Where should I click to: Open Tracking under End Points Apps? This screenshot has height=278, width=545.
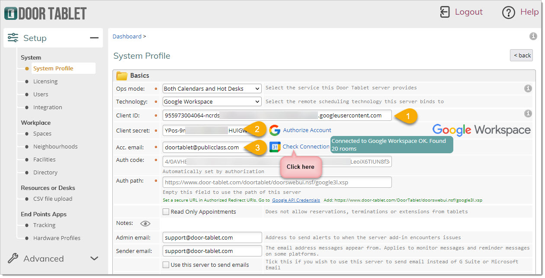(x=44, y=225)
